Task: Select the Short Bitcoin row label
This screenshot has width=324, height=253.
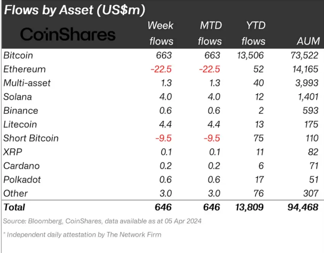Action: (31, 138)
